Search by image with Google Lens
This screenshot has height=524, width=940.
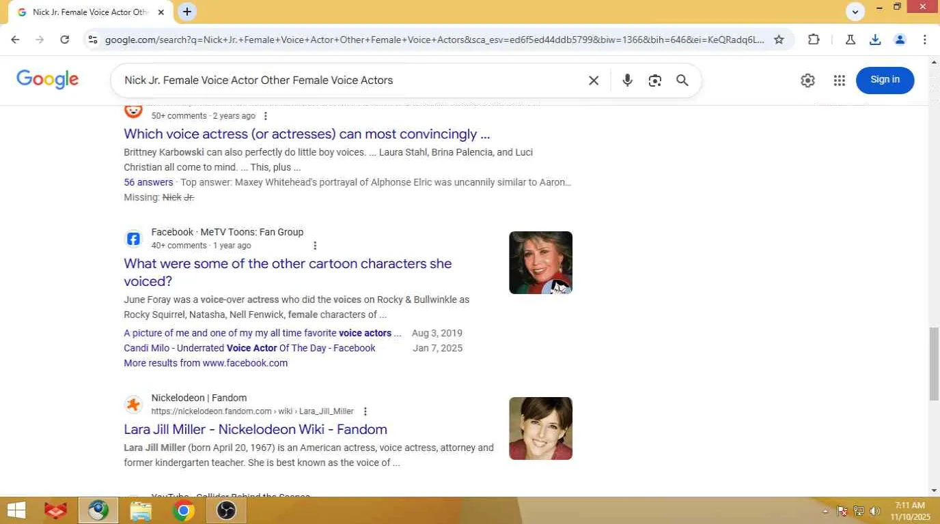pos(655,81)
